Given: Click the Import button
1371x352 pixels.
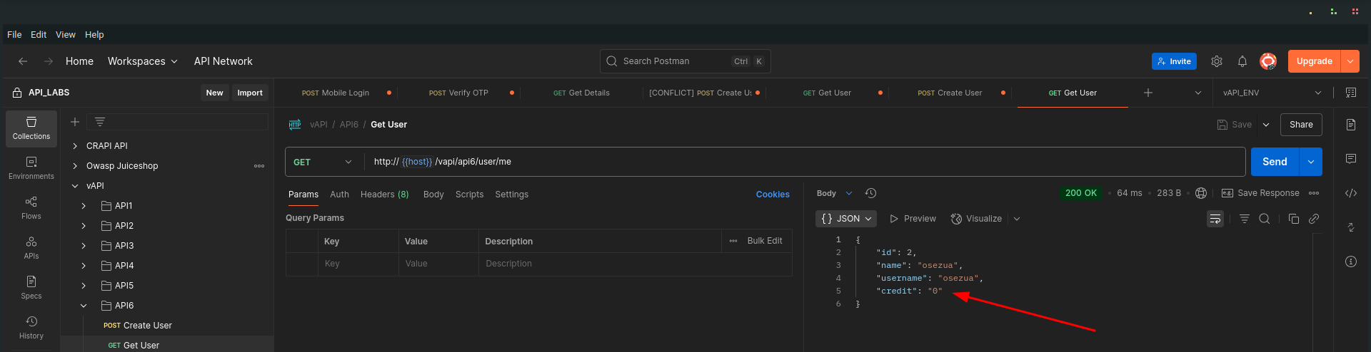Looking at the screenshot, I should coord(250,93).
